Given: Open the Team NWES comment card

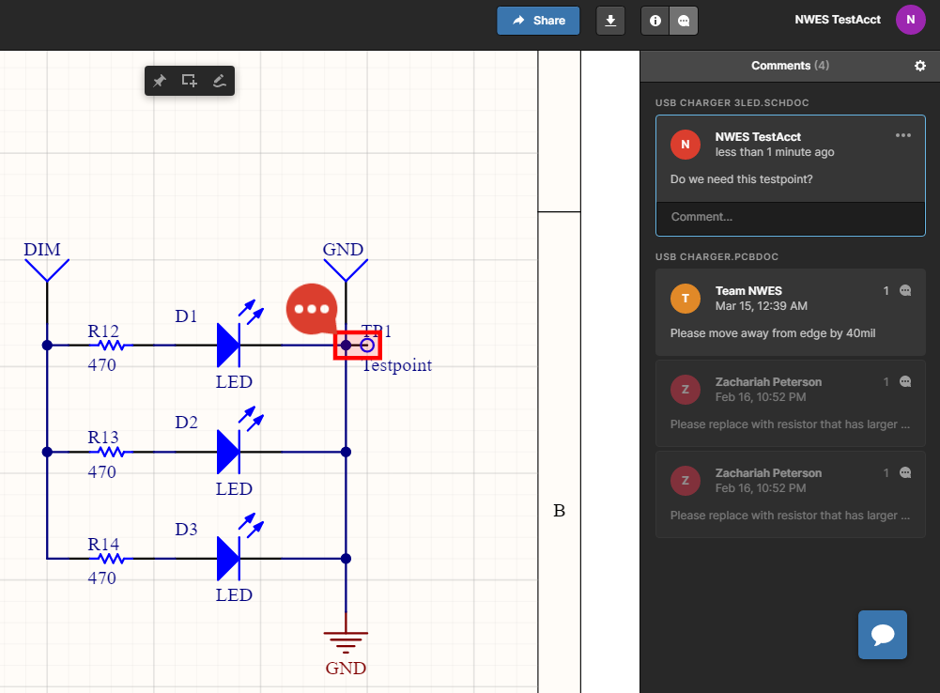Looking at the screenshot, I should point(791,313).
